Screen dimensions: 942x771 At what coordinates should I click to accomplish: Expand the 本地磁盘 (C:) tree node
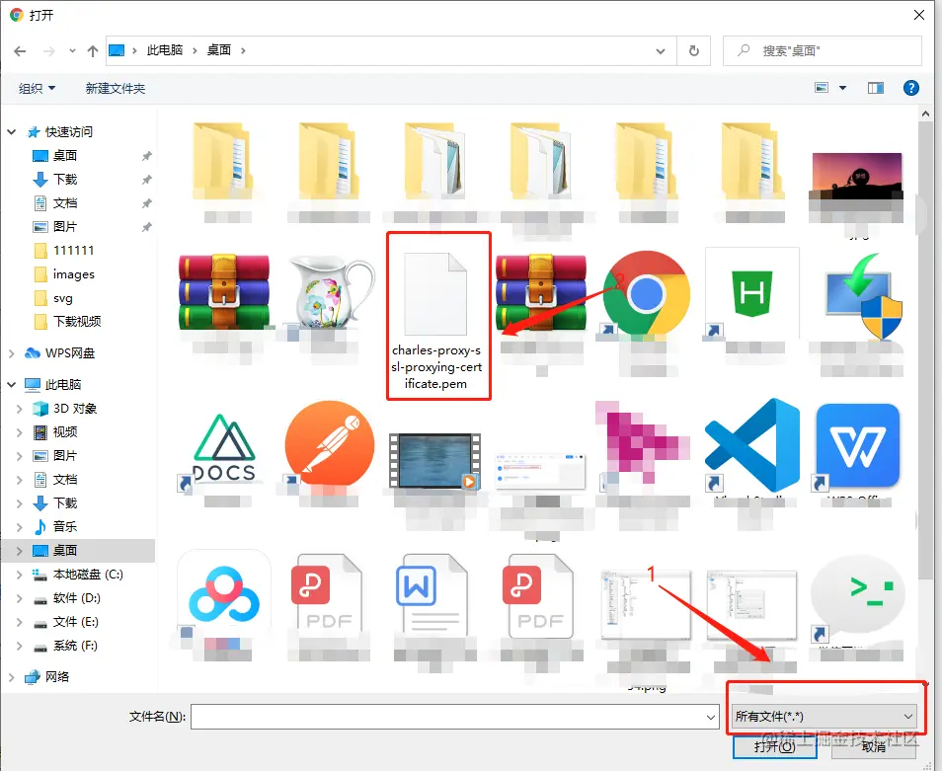click(x=19, y=576)
